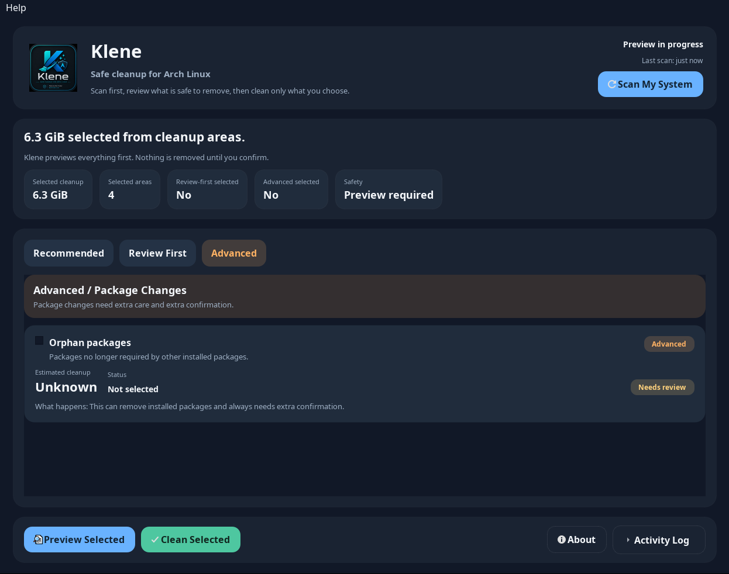Click the Scan My System label
The width and height of the screenshot is (729, 574).
[x=655, y=84]
